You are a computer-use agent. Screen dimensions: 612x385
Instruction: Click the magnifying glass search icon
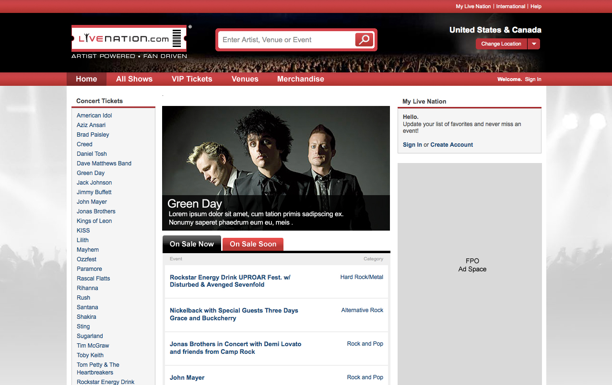click(365, 40)
